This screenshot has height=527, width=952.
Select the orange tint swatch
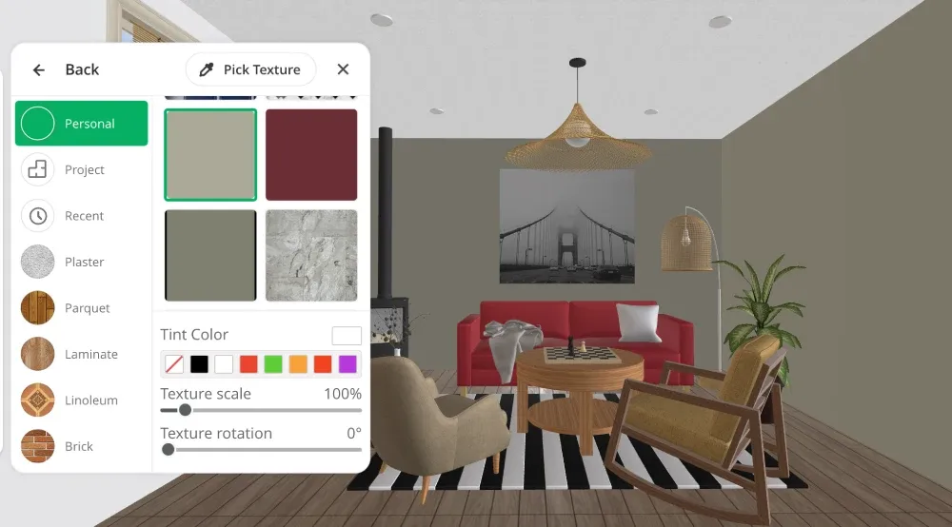click(x=298, y=364)
